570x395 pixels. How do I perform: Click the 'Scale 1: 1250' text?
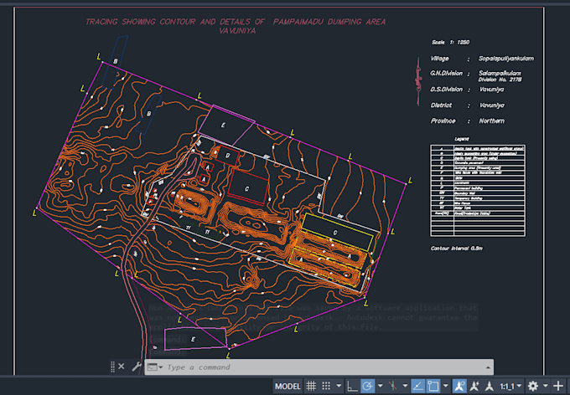pyautogui.click(x=450, y=42)
